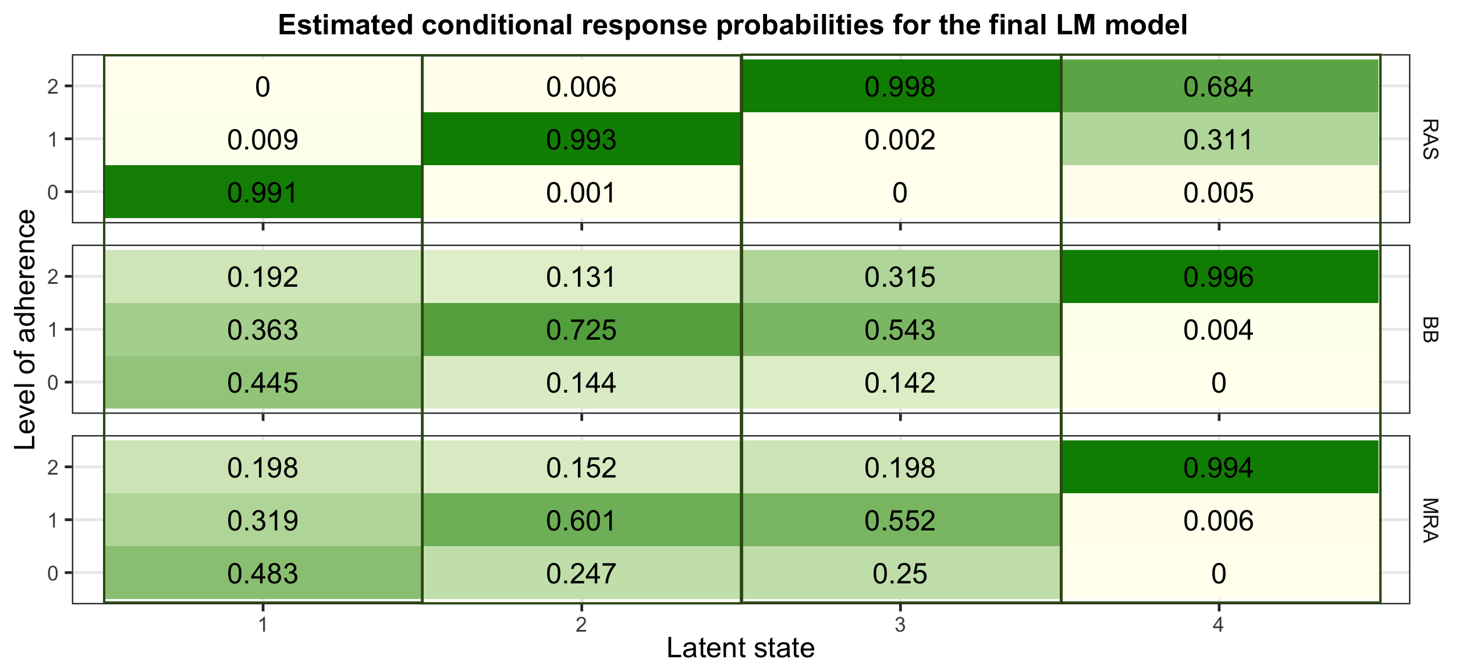Screen dimensions: 1466x659
Task: Select the 0.684 cell in RAS panel
Action: click(1218, 87)
